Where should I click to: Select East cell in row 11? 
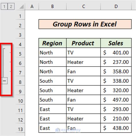(53, 109)
